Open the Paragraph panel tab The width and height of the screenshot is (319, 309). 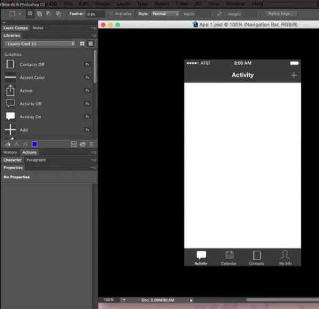click(x=36, y=160)
